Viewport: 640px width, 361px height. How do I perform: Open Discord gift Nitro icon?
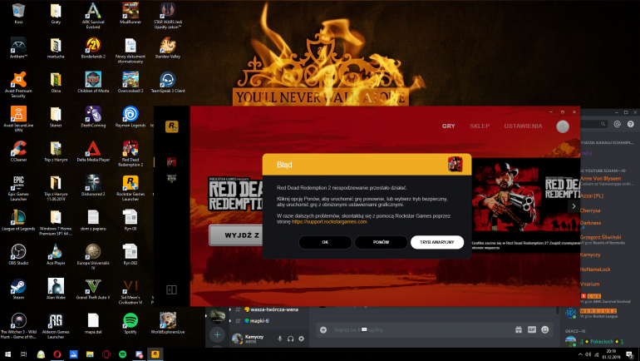519,329
